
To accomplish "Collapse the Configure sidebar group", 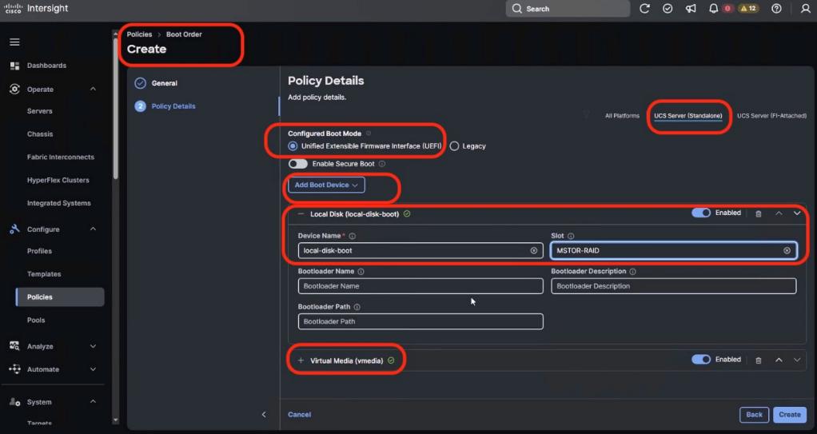I will coord(93,229).
